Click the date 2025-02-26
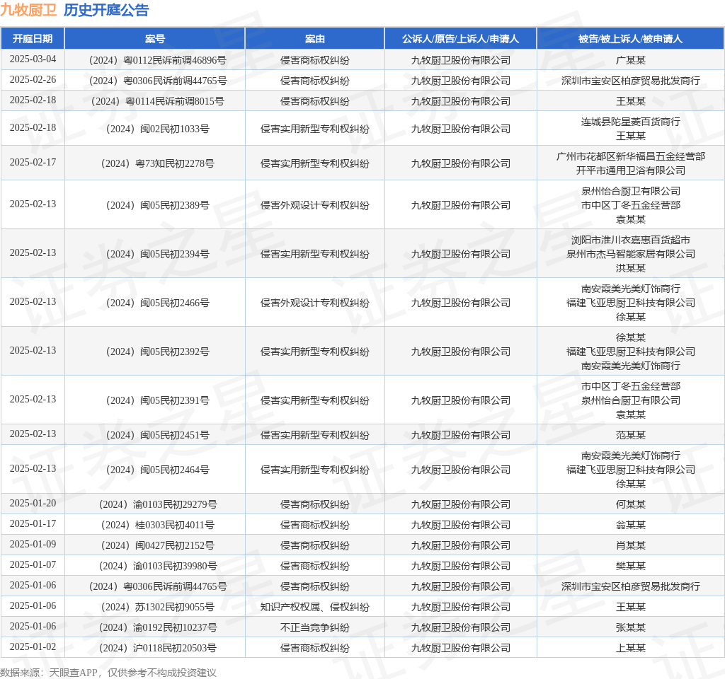Screen dimensions: 725x679 point(33,79)
